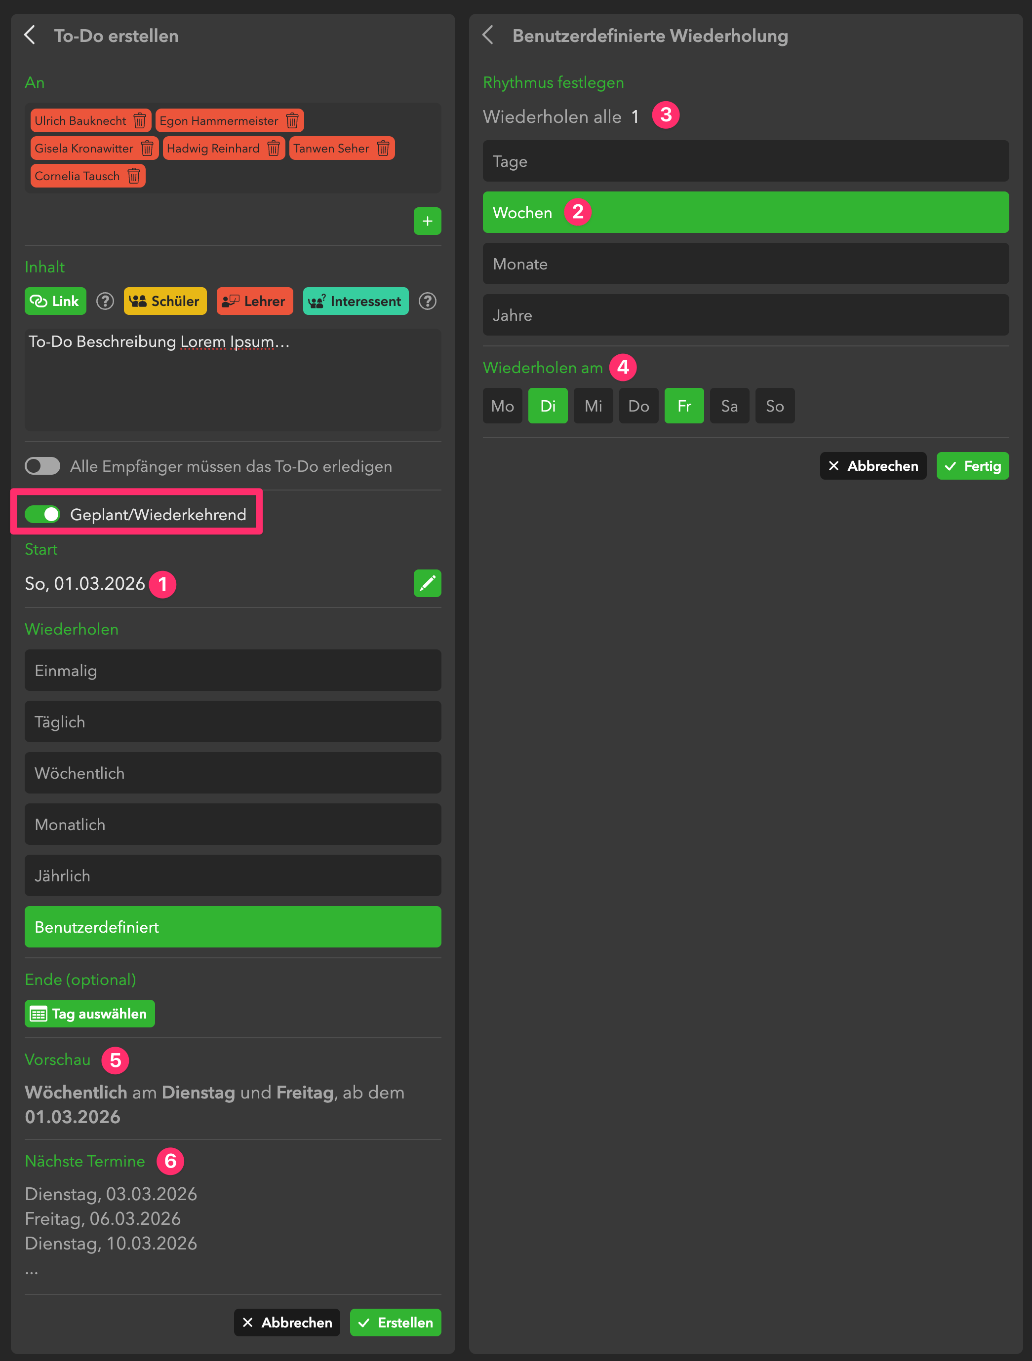
Task: Remove recipient Ulrich Bauknecht via trash icon
Action: click(x=140, y=120)
